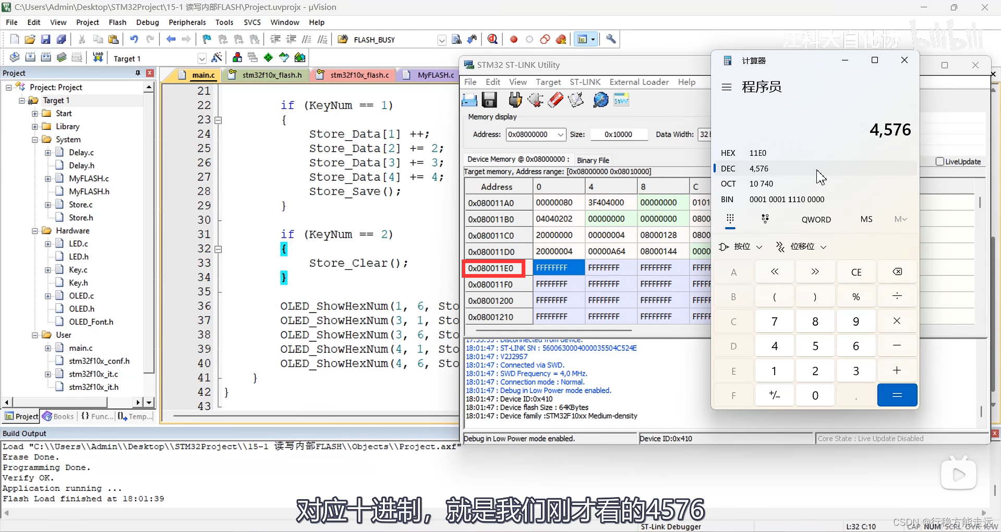Switch to stm32f10x_flash.h tab
Image resolution: width=1001 pixels, height=532 pixels.
coord(267,75)
